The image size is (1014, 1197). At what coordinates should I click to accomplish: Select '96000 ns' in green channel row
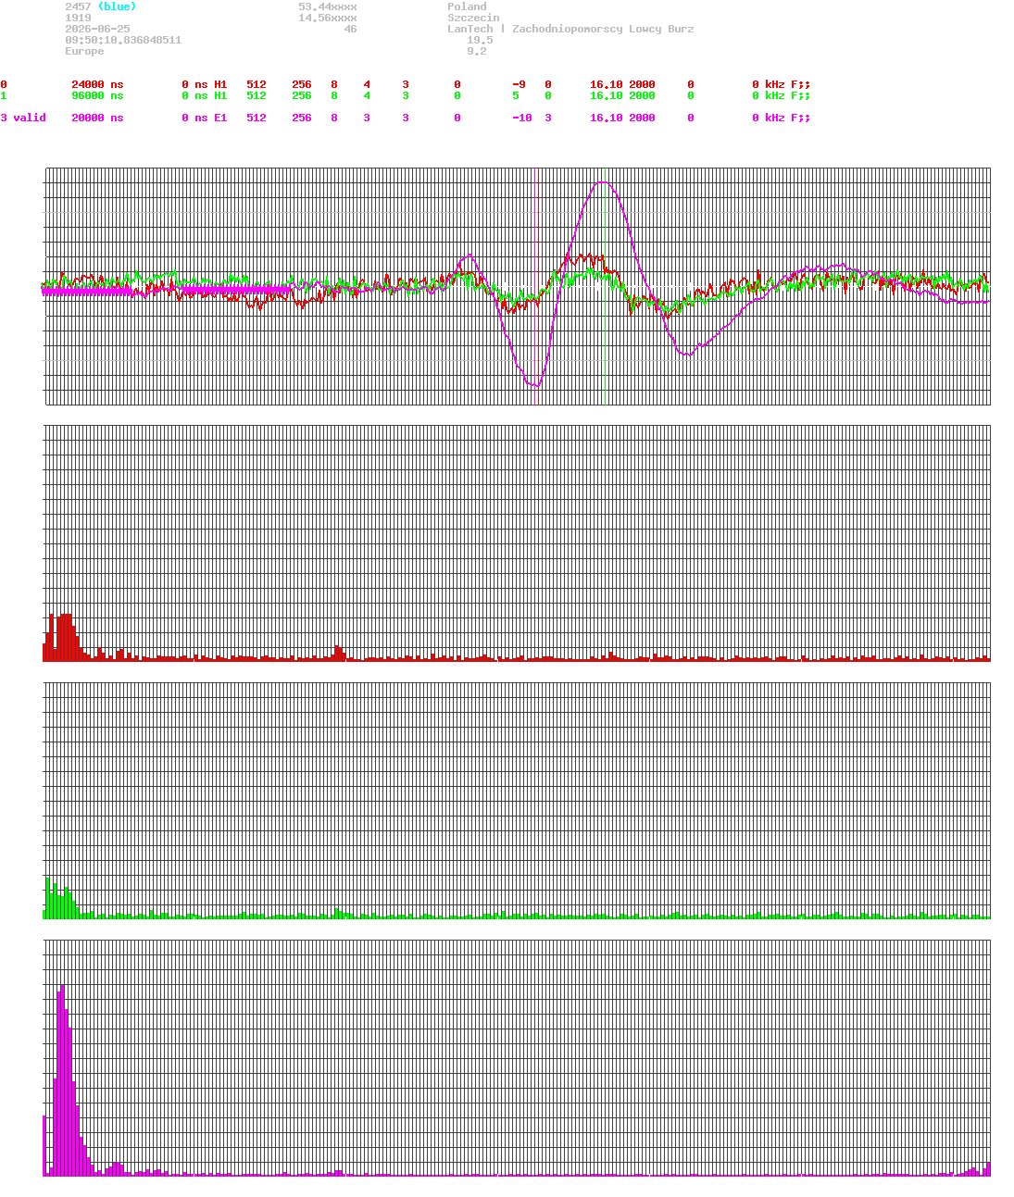97,95
